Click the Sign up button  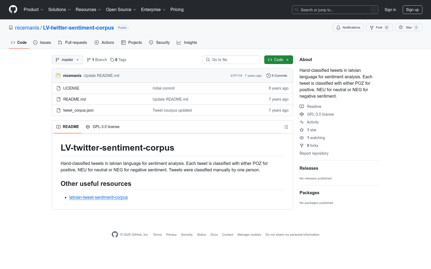[x=412, y=10]
